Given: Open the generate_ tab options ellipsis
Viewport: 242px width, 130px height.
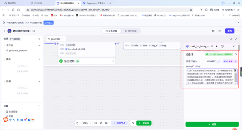Looking at the screenshot, I should (63, 39).
